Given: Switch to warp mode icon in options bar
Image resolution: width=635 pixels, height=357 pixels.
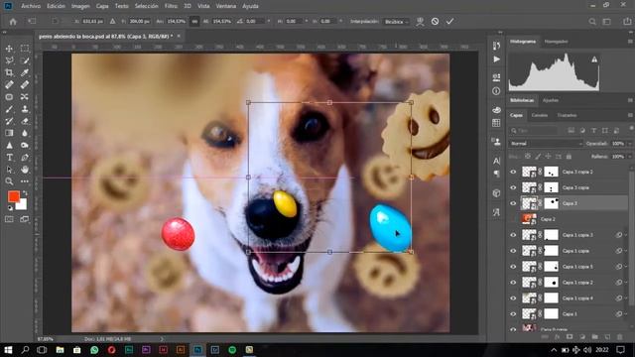Looking at the screenshot, I should (x=420, y=22).
